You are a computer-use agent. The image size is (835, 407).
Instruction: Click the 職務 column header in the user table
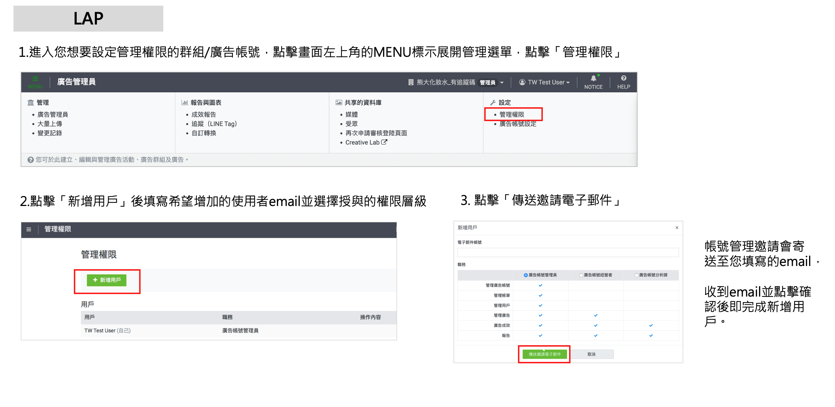coord(227,317)
